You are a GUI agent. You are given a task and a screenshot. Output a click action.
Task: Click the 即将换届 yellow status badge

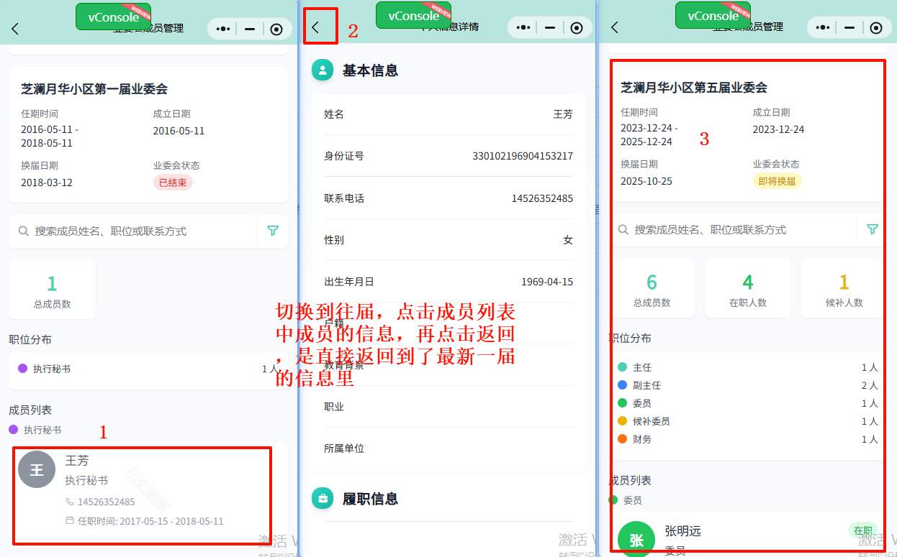[x=776, y=182]
